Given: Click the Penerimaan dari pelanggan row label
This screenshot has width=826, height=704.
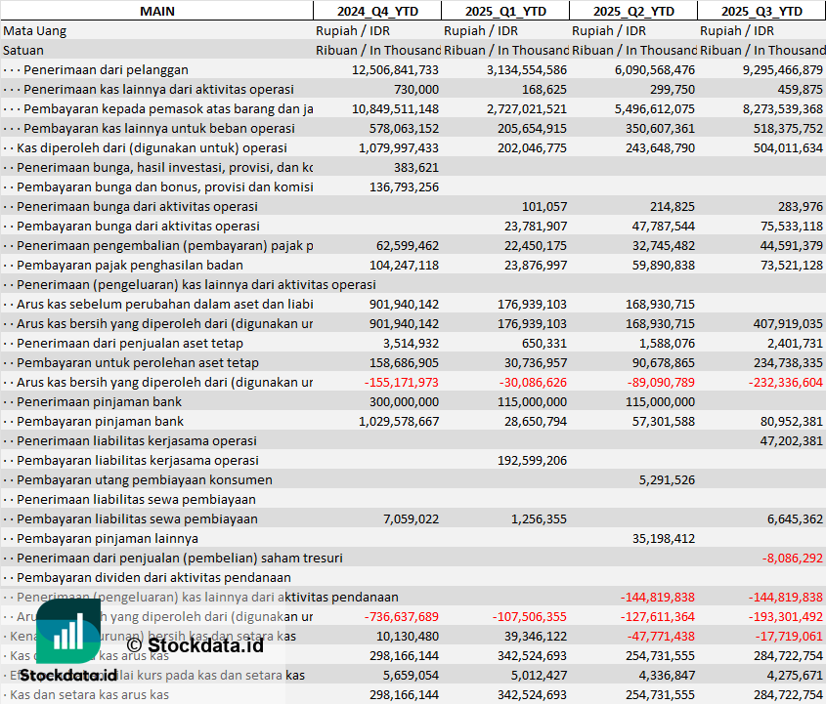Looking at the screenshot, I should point(106,69).
